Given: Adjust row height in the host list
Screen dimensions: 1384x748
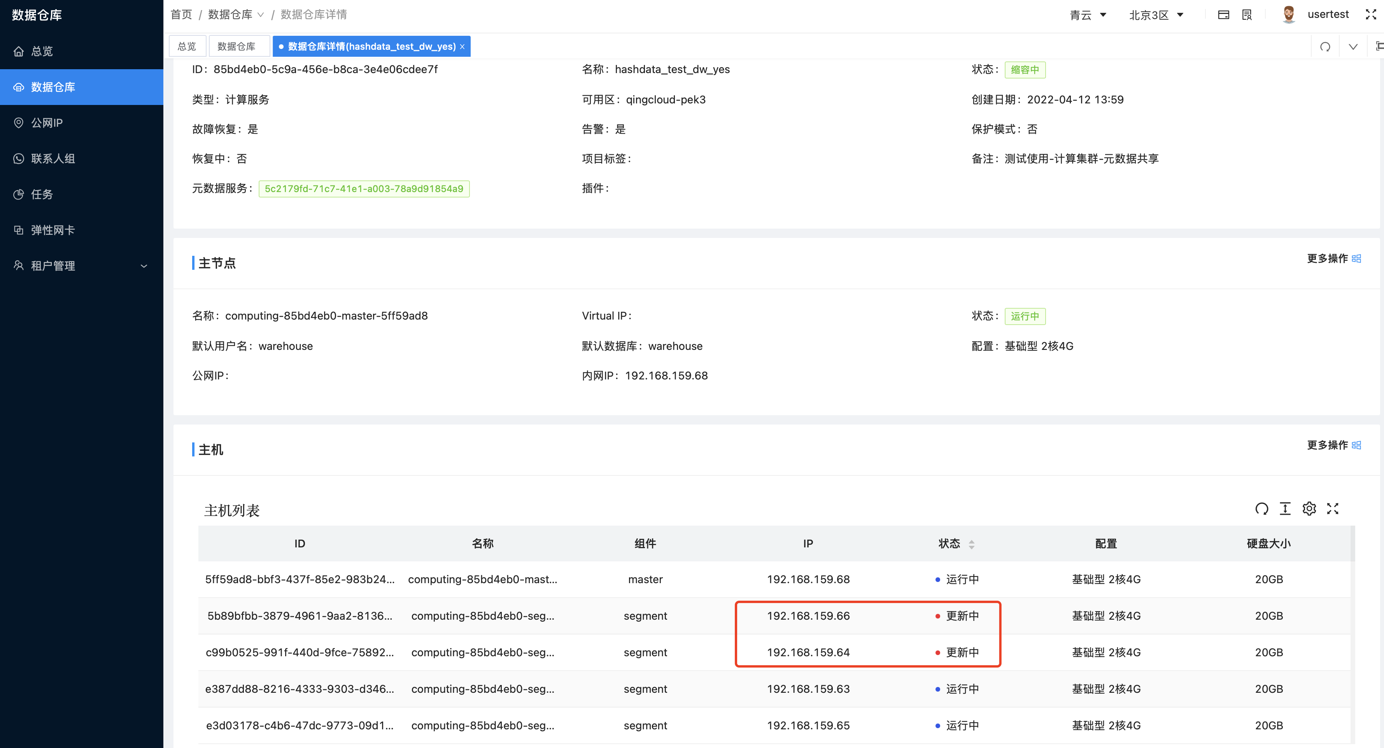Looking at the screenshot, I should (x=1285, y=509).
